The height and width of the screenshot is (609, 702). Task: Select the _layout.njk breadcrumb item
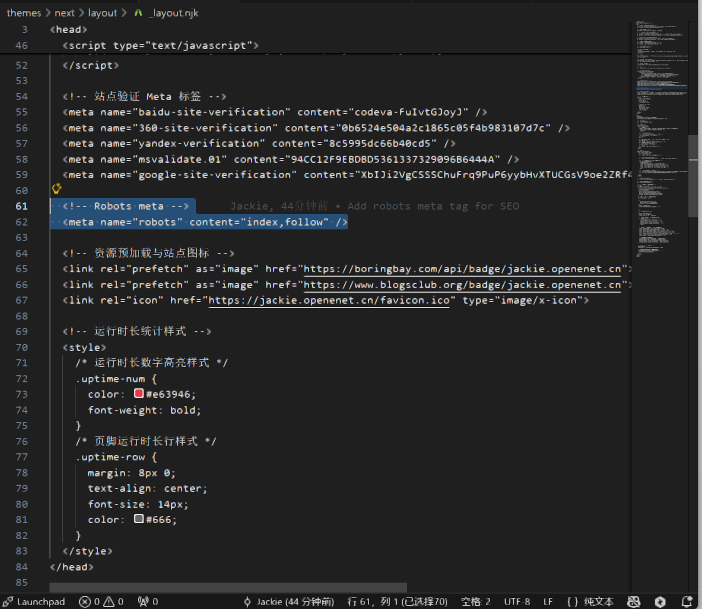point(173,13)
